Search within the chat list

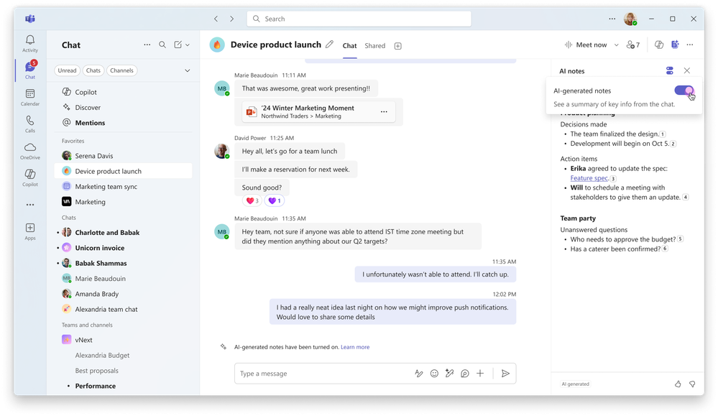click(x=162, y=45)
